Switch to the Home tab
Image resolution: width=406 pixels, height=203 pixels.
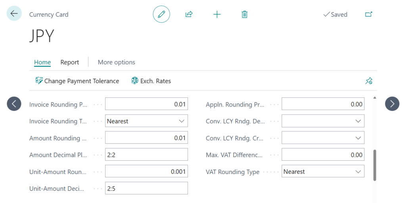pyautogui.click(x=42, y=62)
